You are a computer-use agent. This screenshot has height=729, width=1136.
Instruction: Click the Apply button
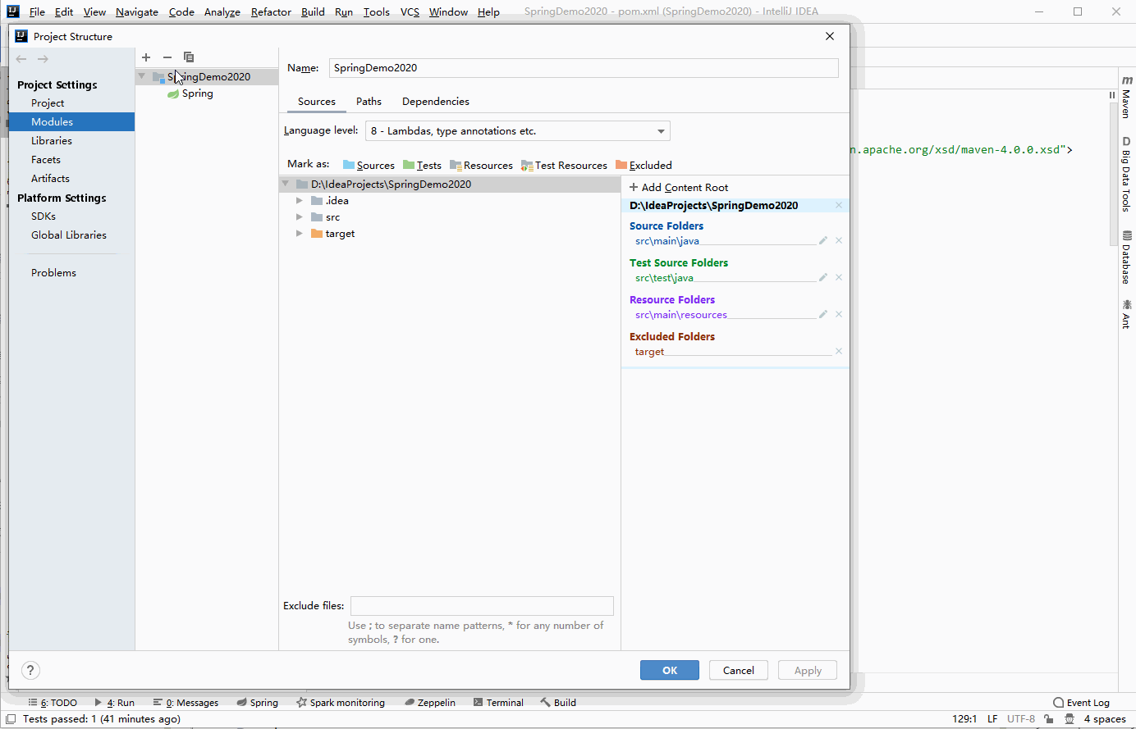tap(808, 671)
